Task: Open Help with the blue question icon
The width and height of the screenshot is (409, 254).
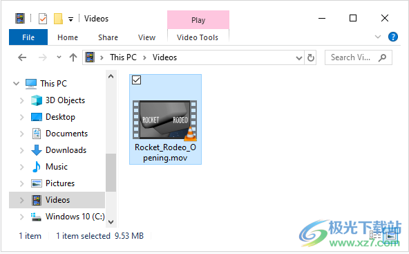Action: (x=393, y=37)
